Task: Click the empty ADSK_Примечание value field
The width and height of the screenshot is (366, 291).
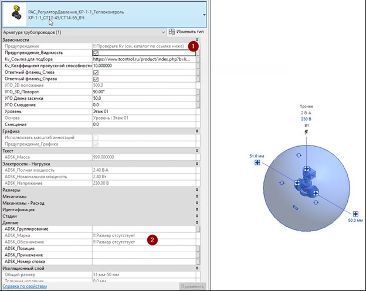Action: (144, 255)
